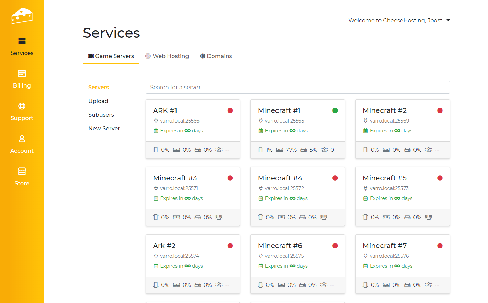Select the Game Servers tab
This screenshot has width=488, height=303.
click(x=111, y=56)
